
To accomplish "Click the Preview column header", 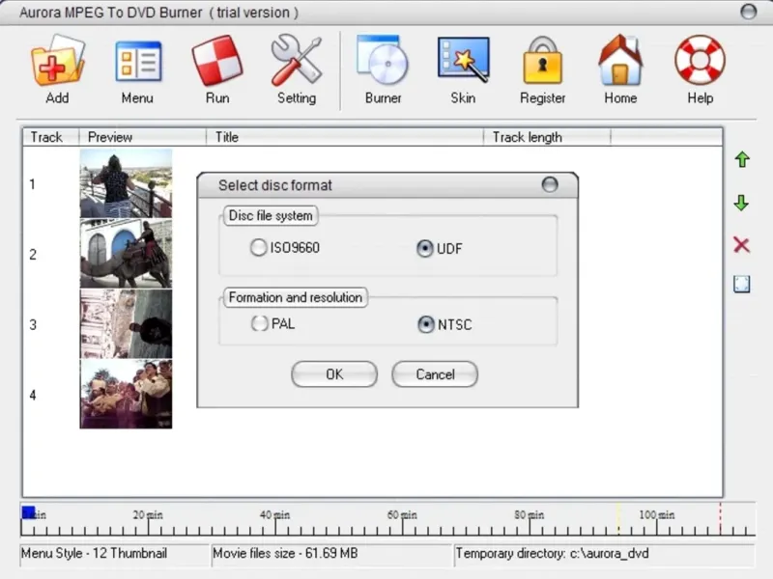I will point(142,137).
